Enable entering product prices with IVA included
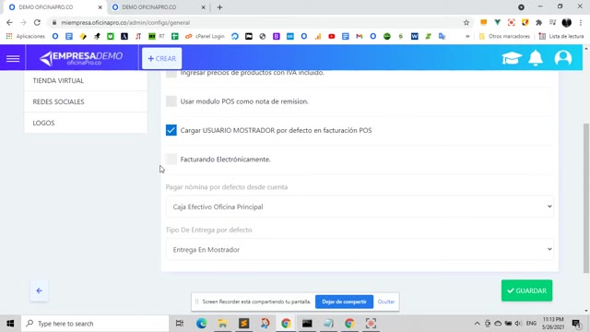590x332 pixels. click(x=171, y=73)
